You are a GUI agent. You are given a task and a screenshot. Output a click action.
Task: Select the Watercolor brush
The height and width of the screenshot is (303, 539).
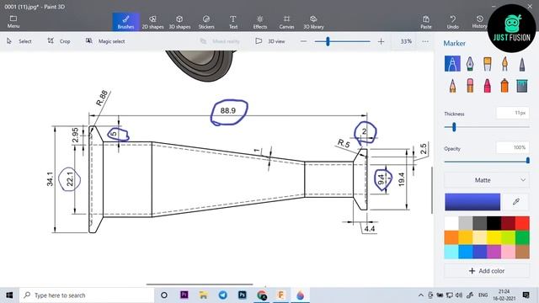tap(504, 64)
